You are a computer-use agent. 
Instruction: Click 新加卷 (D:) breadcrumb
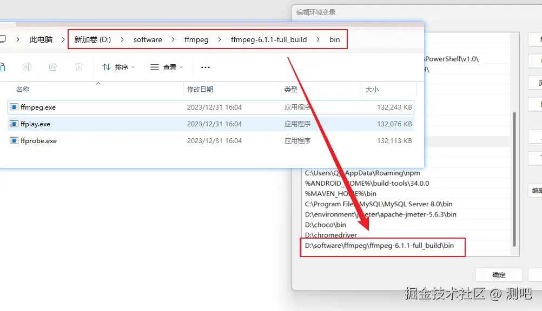[x=92, y=39]
